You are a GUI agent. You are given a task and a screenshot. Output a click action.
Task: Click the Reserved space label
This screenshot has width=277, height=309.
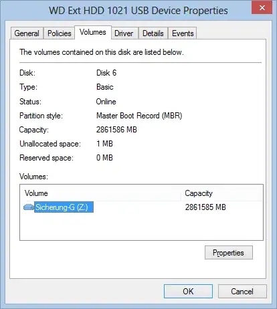(46, 158)
